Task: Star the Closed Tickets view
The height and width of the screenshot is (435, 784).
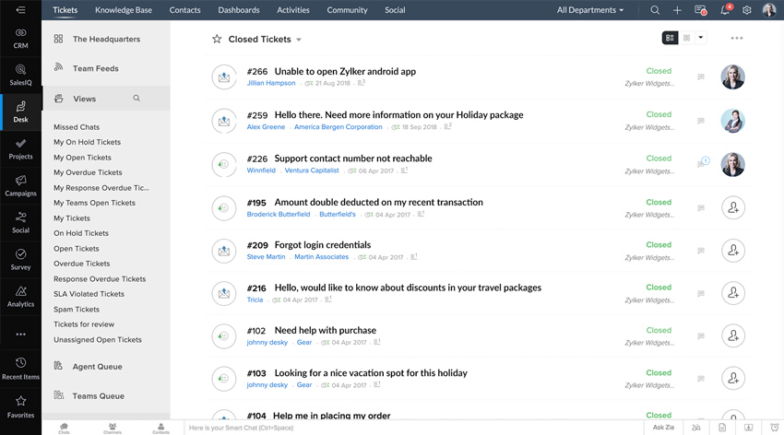Action: 217,40
